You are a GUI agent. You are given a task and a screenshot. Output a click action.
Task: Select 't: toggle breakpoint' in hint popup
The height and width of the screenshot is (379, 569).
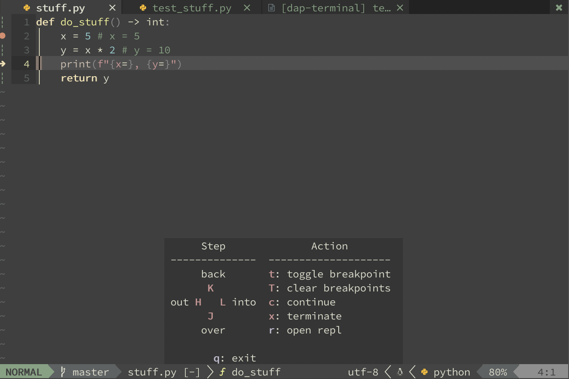coord(330,274)
